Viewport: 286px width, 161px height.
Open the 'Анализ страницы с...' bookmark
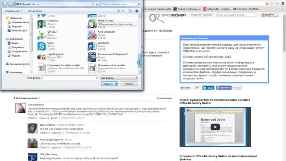click(x=187, y=9)
